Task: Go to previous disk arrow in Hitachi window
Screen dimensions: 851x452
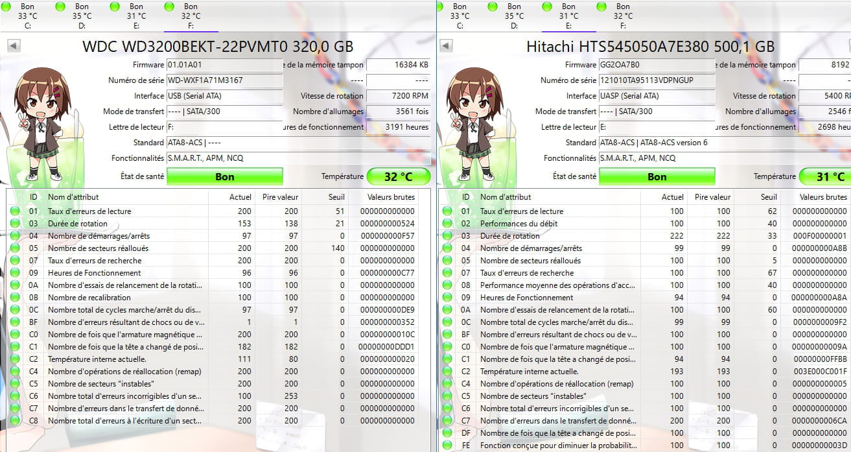Action: tap(446, 46)
